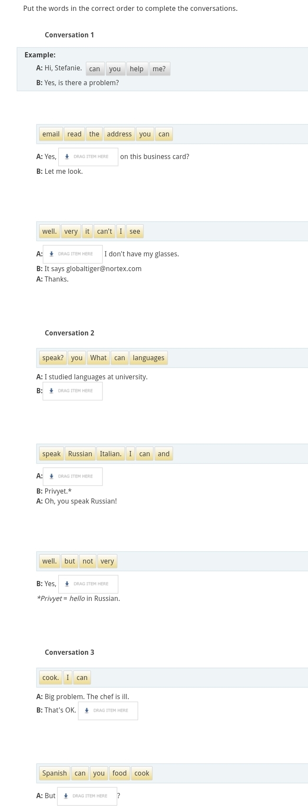Click the 'email' word tile
The image size is (308, 806).
pos(51,134)
